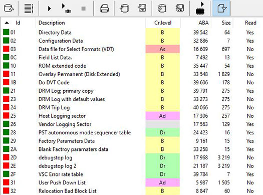
Task: Select Overlay Permanent (Disk Extended) row
Action: pos(79,74)
